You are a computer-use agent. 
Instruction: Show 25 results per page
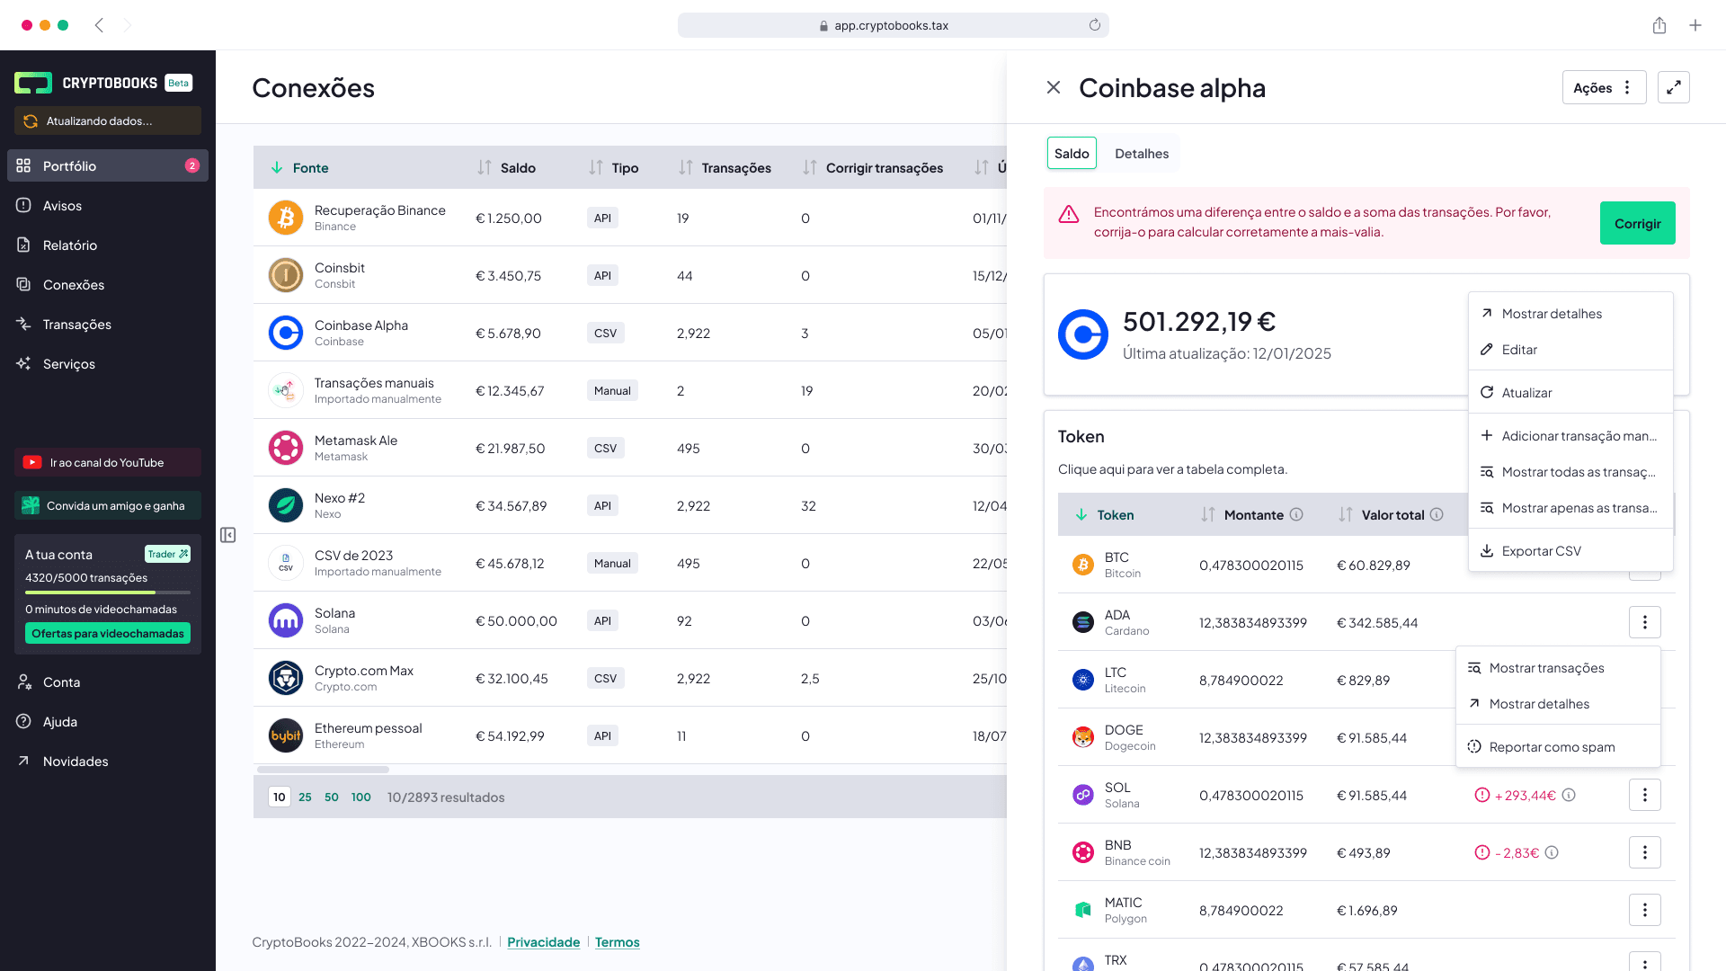[305, 797]
